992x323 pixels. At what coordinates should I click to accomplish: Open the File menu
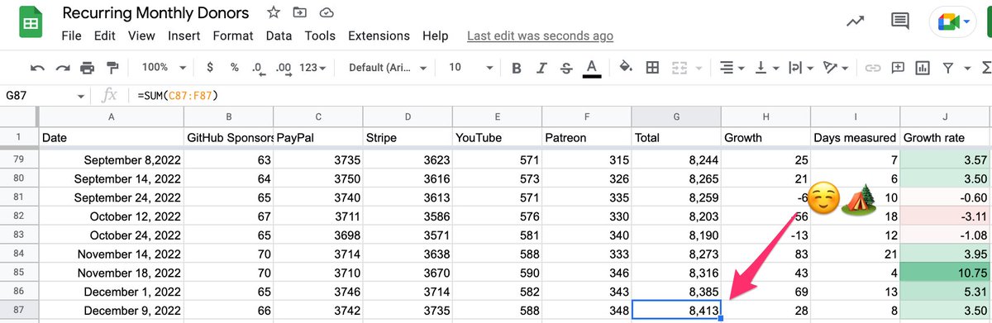71,36
